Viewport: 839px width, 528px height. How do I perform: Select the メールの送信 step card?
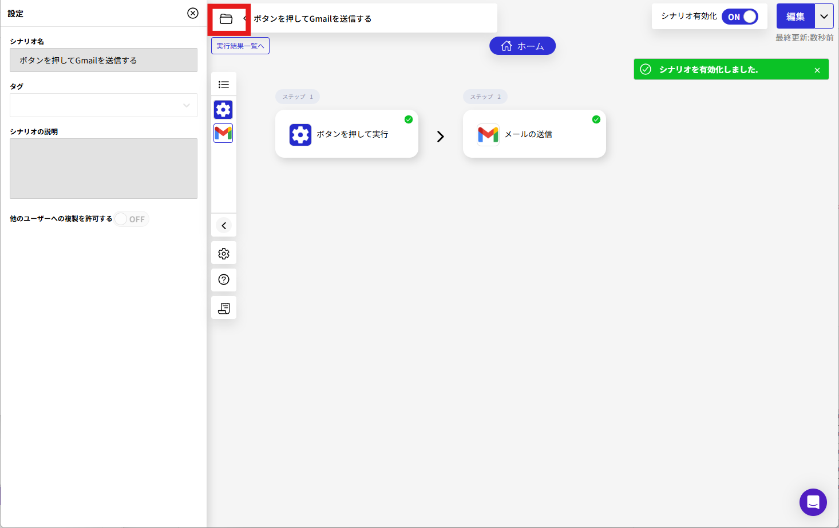click(535, 134)
